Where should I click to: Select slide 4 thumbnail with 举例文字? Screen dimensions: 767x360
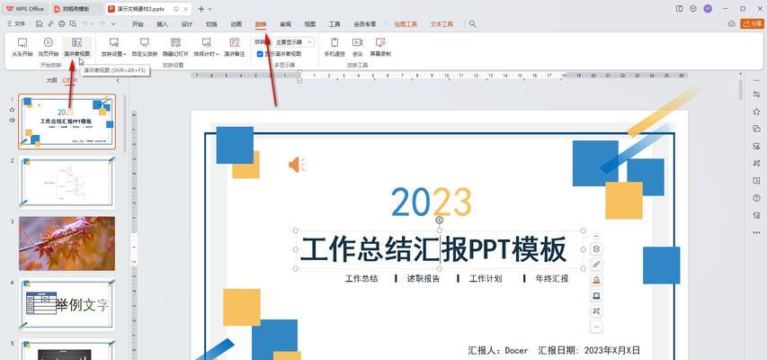click(67, 305)
